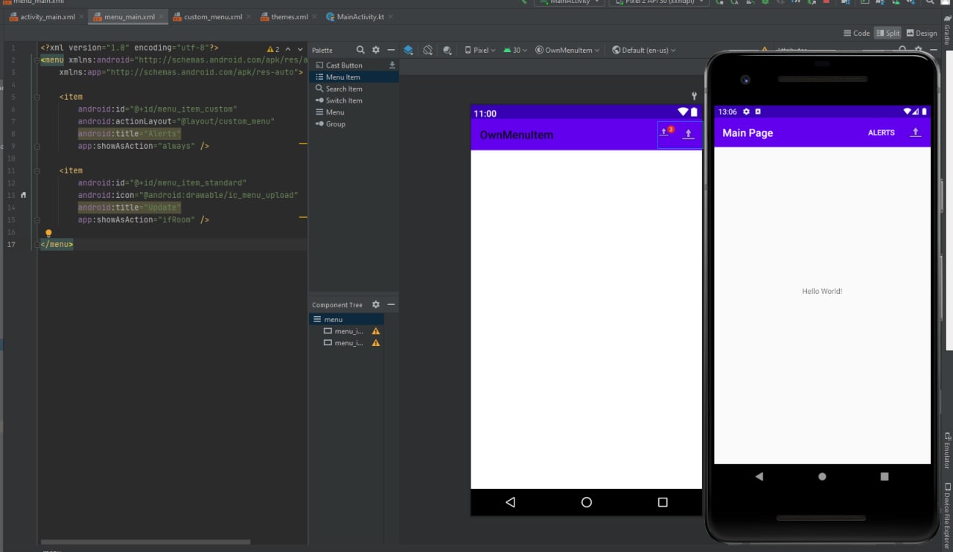Open the themes.xml tab
953x552 pixels.
point(289,16)
